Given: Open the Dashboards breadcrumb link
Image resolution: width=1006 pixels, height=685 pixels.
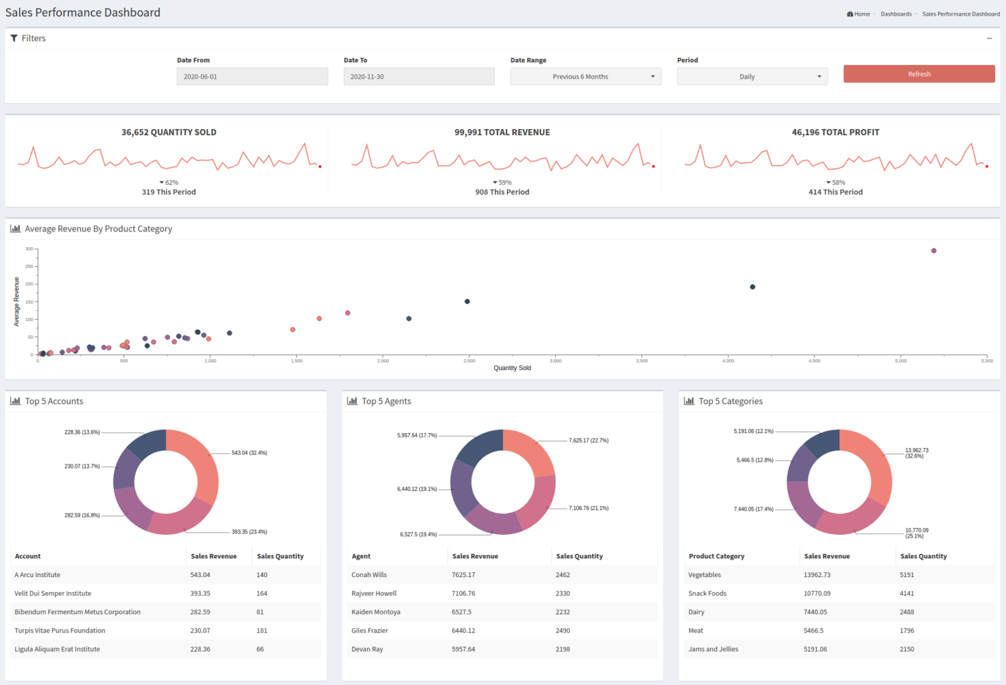Looking at the screenshot, I should pyautogui.click(x=896, y=14).
